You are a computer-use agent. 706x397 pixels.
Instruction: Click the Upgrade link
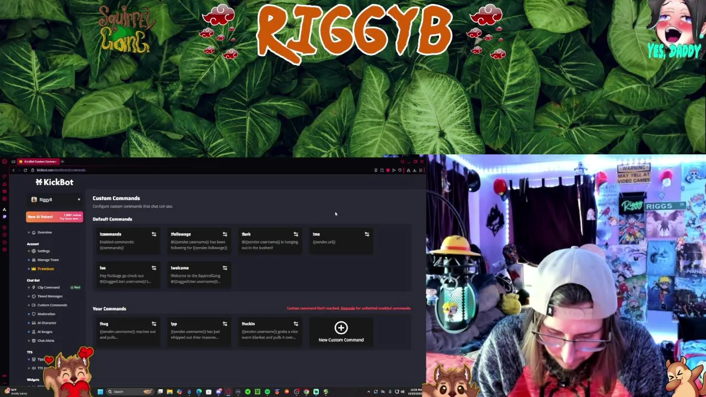point(347,308)
